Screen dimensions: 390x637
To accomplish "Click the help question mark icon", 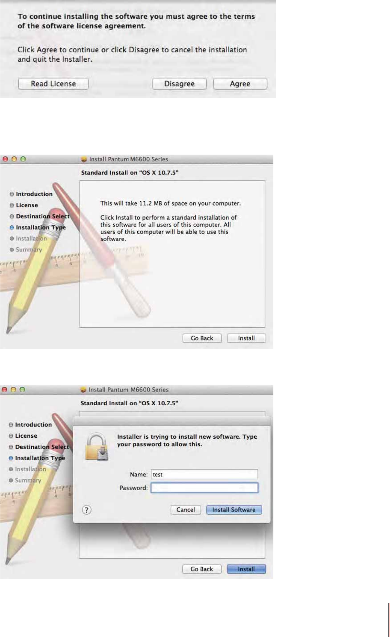I will point(87,510).
